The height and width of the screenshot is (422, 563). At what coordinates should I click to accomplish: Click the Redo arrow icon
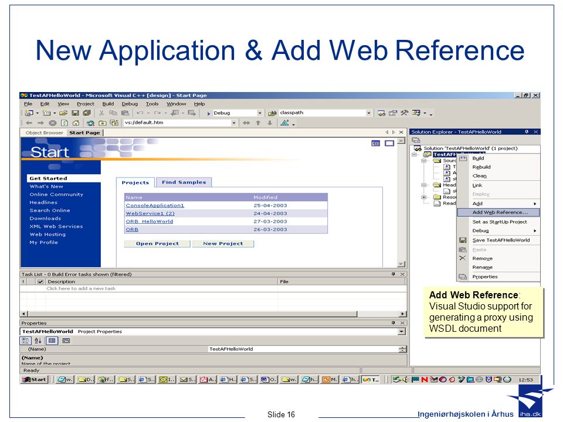(x=157, y=113)
